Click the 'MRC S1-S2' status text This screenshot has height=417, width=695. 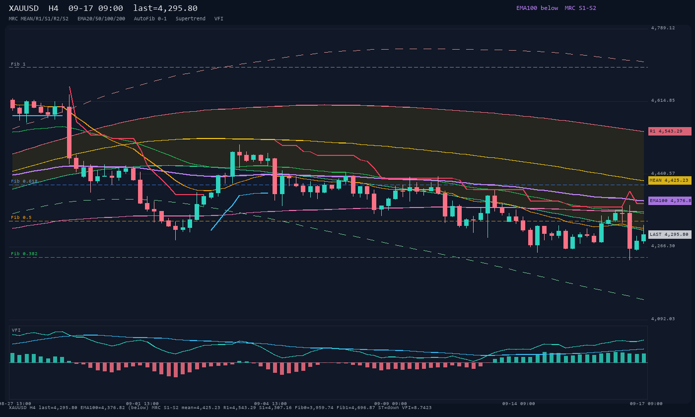click(x=580, y=8)
